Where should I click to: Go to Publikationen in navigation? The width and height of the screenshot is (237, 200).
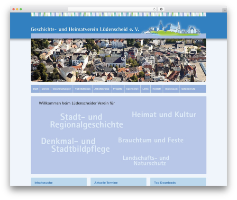tap(82, 89)
